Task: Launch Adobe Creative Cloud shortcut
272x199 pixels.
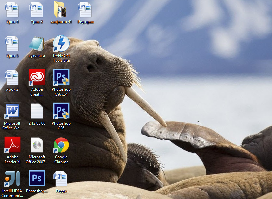Action: [x=37, y=77]
